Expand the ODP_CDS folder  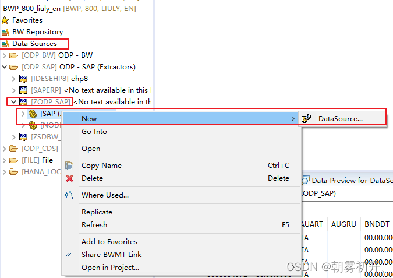click(4, 149)
